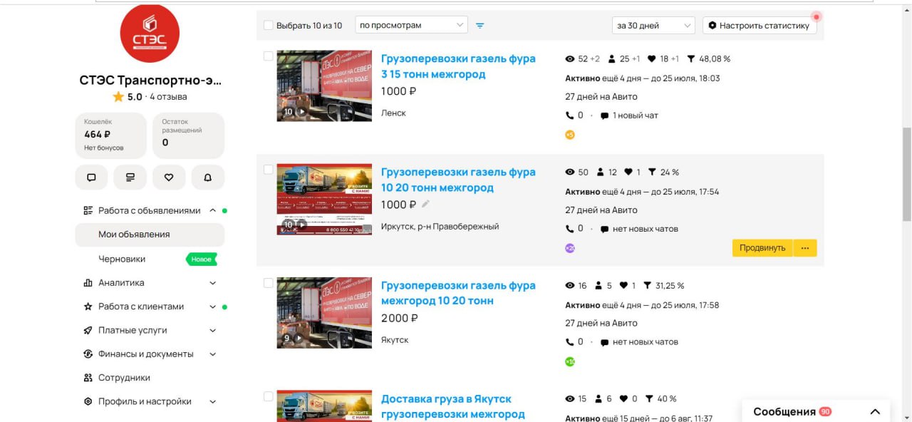912x422 pixels.
Task: Click 'Иркутск, р-н Правобережный' location text
Action: pyautogui.click(x=440, y=227)
